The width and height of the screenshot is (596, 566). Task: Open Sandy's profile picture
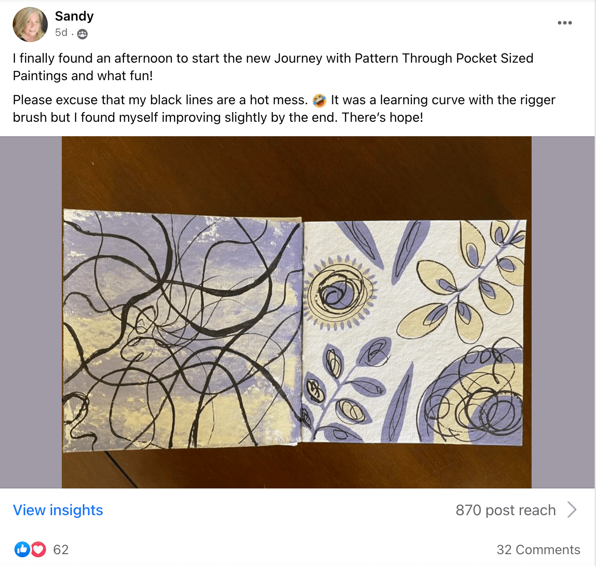[x=30, y=25]
